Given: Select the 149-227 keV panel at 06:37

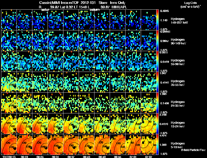Looking at the screenshot, I should (71, 20).
